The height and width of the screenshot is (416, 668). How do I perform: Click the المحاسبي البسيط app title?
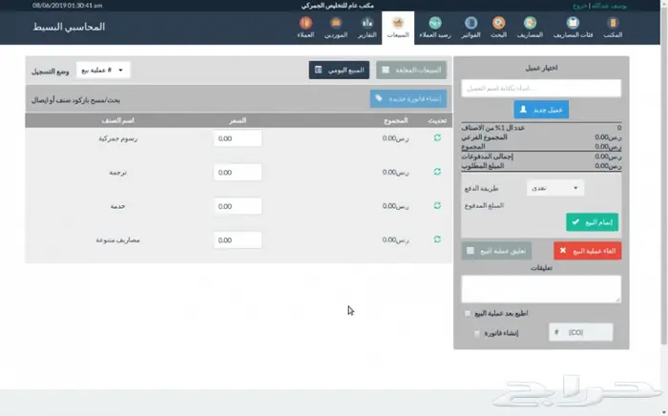click(x=69, y=27)
